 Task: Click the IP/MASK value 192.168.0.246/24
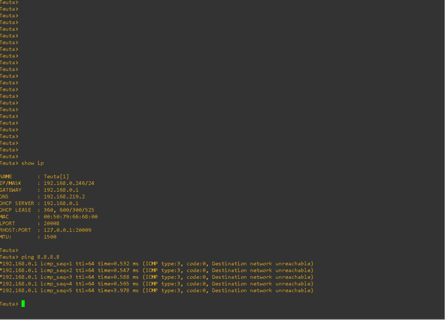click(69, 183)
